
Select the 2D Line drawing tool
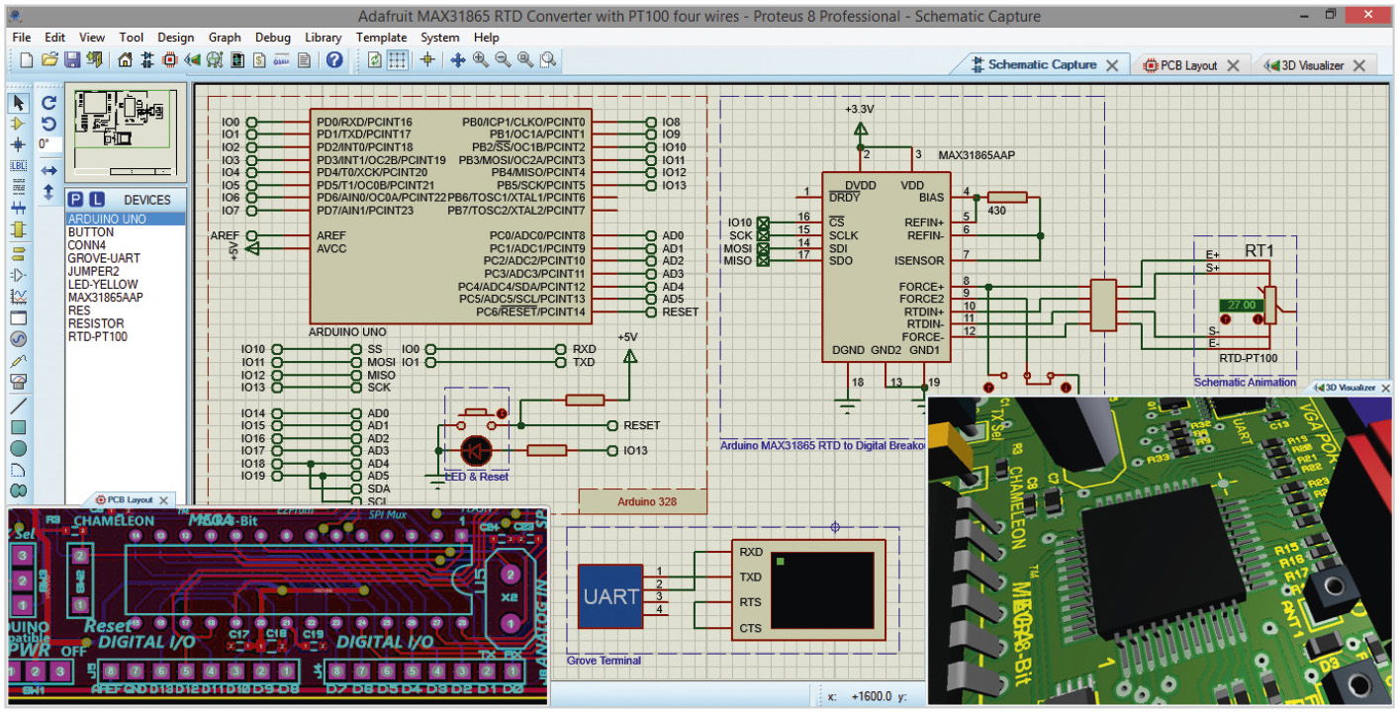18,405
